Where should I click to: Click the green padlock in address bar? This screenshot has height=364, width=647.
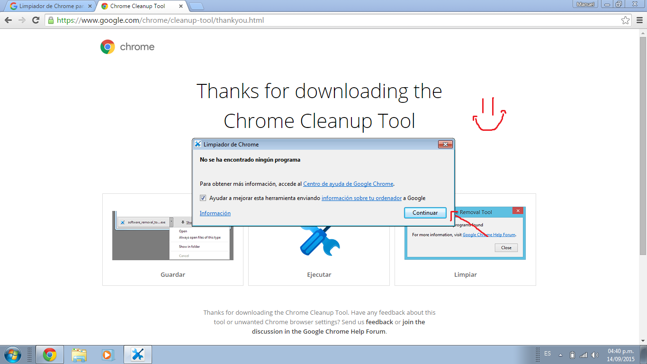(x=51, y=20)
